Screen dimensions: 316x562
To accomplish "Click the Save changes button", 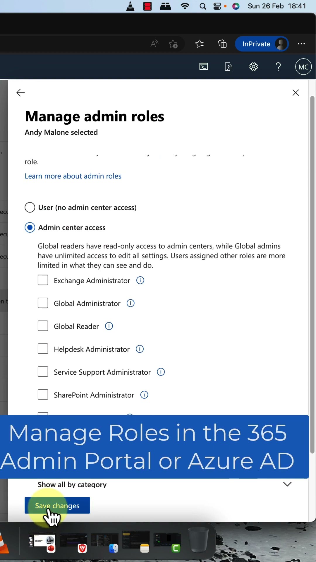I will pos(57,506).
